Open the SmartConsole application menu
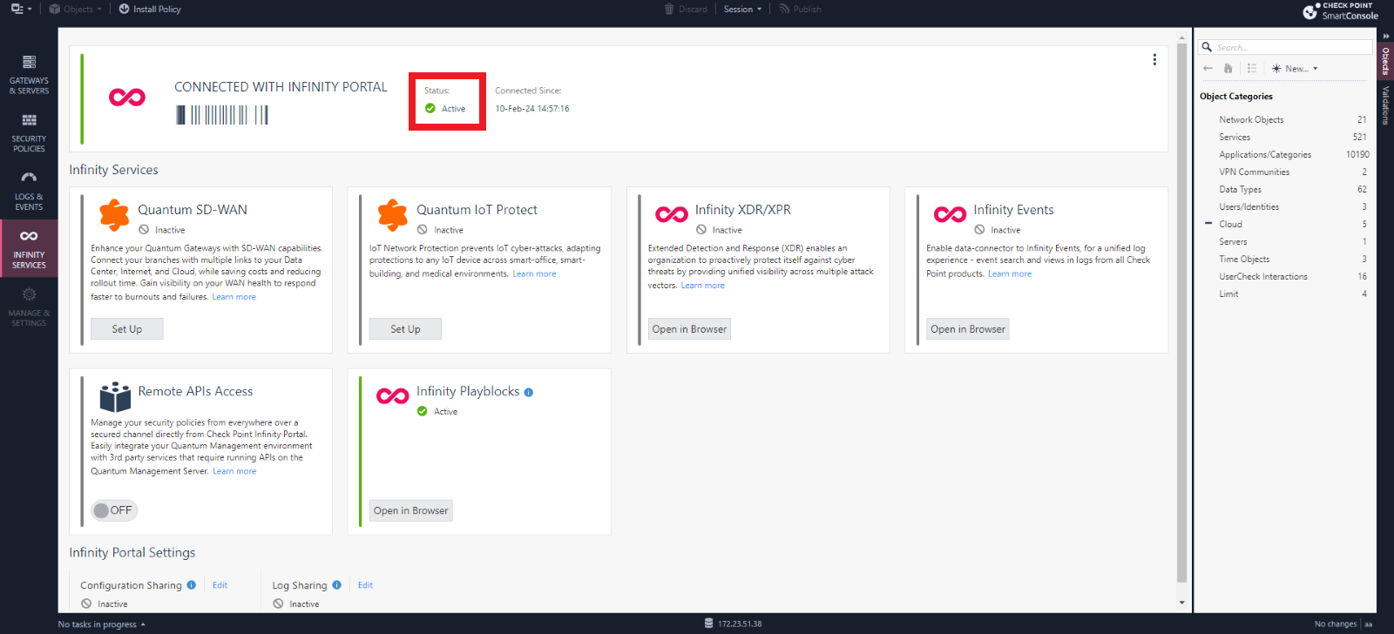This screenshot has height=634, width=1394. 21,9
